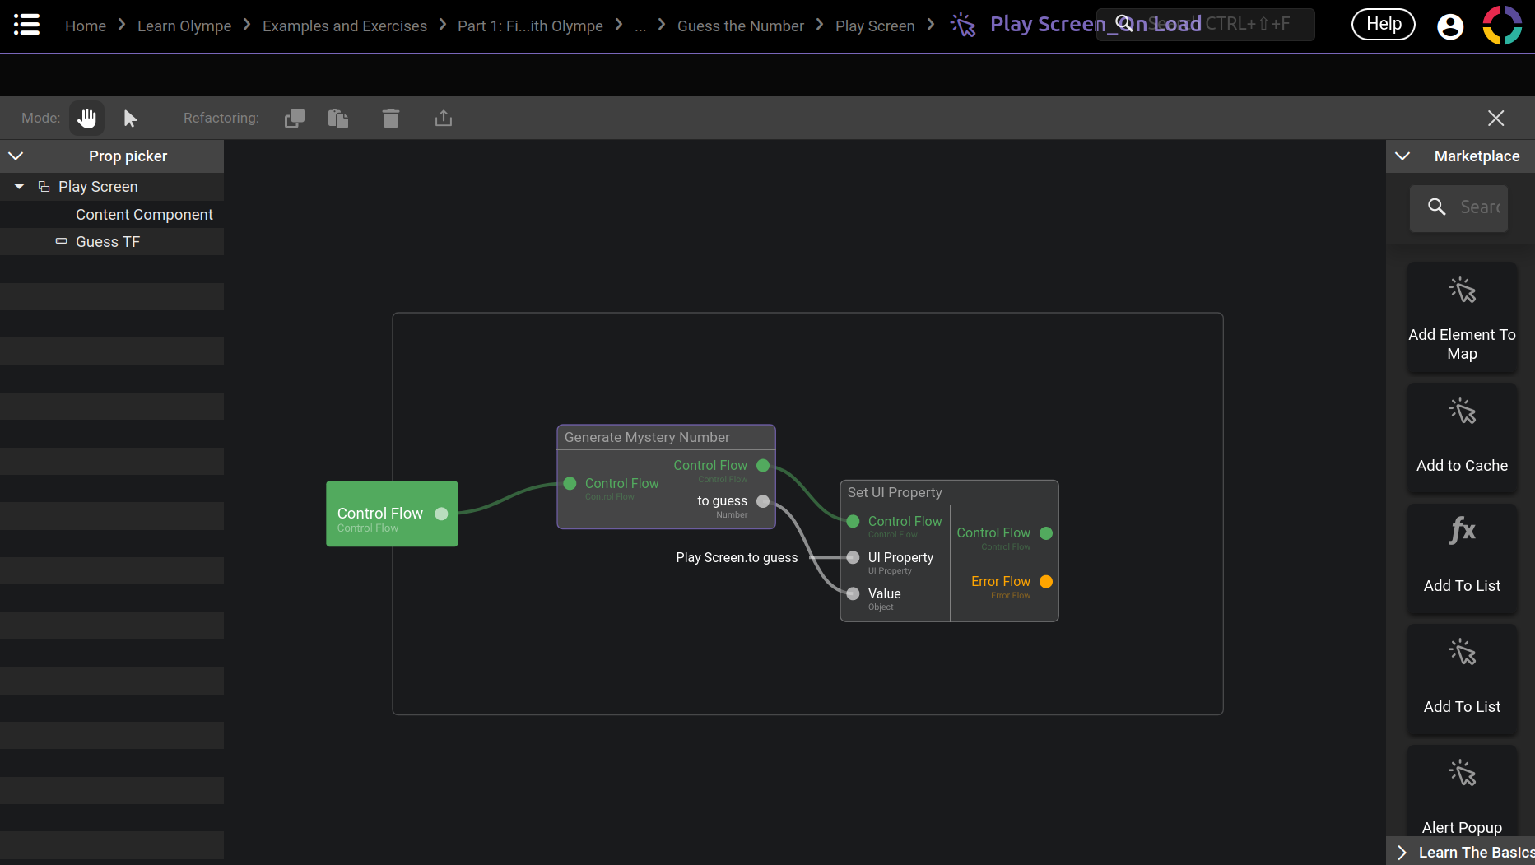
Task: Open the hamburger main menu
Action: point(26,25)
